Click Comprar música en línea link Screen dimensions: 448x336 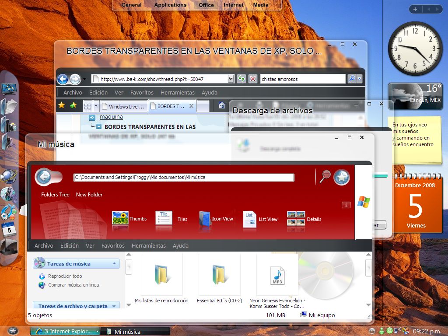pos(73,285)
